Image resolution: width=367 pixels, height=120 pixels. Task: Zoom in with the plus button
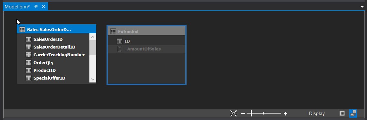click(285, 114)
